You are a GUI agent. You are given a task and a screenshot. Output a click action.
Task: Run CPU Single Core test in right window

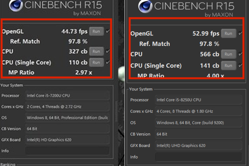click(x=228, y=66)
